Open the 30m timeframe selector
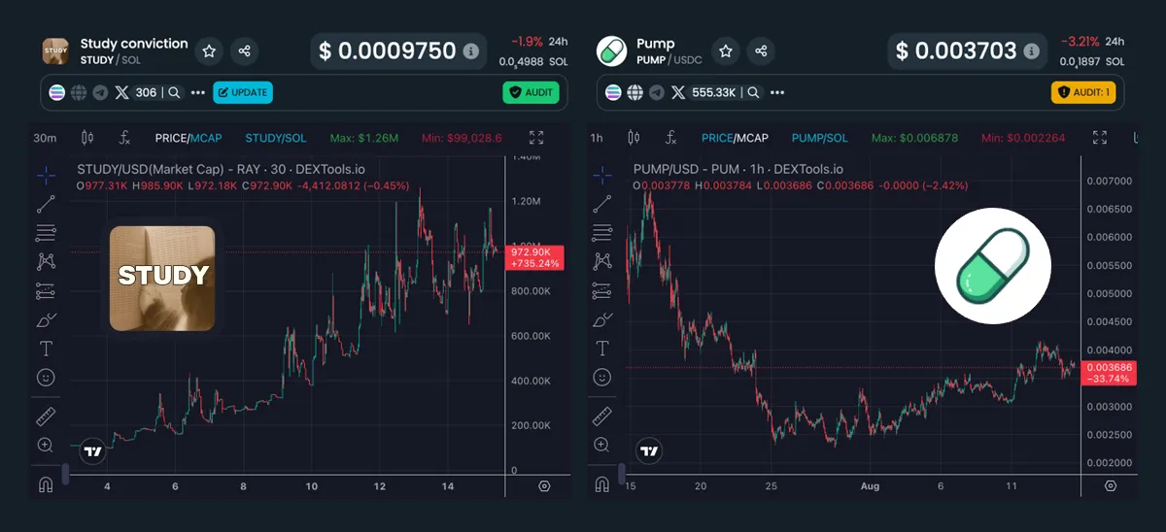The image size is (1166, 532). [x=45, y=138]
